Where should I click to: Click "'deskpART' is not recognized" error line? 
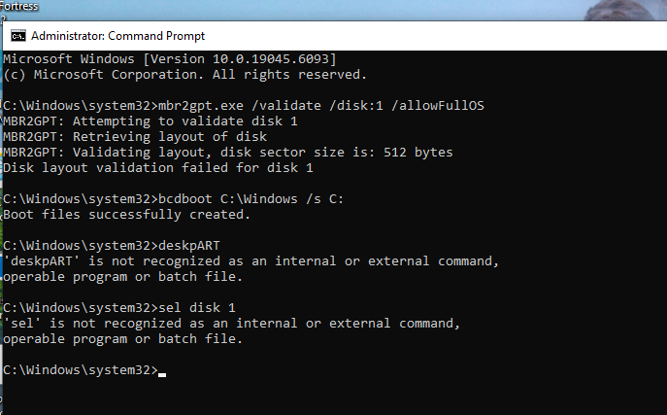pyautogui.click(x=251, y=261)
